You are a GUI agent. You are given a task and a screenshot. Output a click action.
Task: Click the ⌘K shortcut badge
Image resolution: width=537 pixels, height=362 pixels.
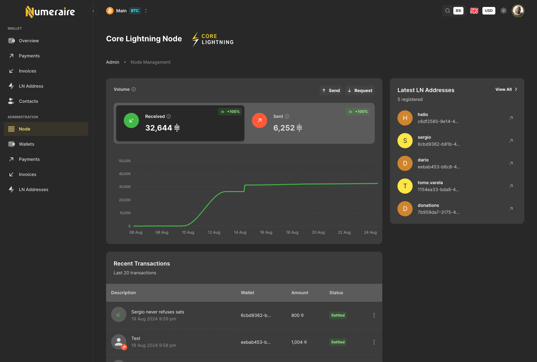tap(458, 11)
